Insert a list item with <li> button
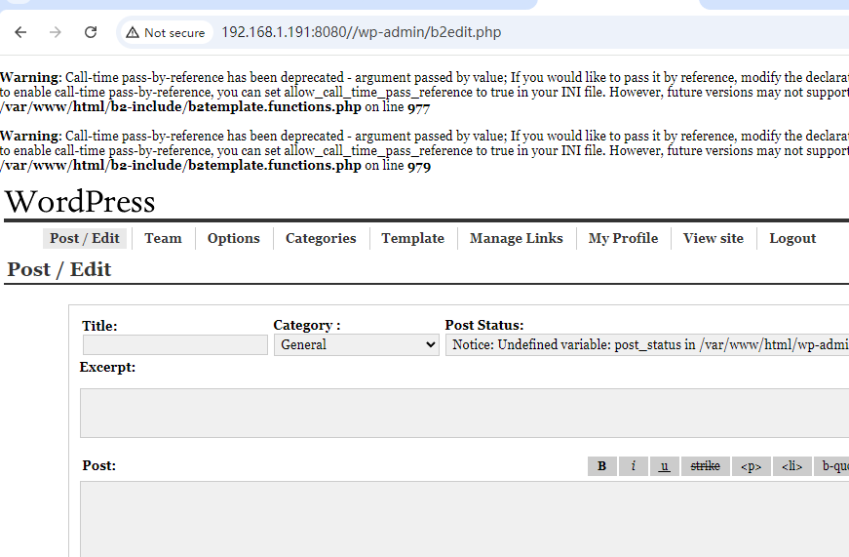The width and height of the screenshot is (849, 557). (x=791, y=466)
